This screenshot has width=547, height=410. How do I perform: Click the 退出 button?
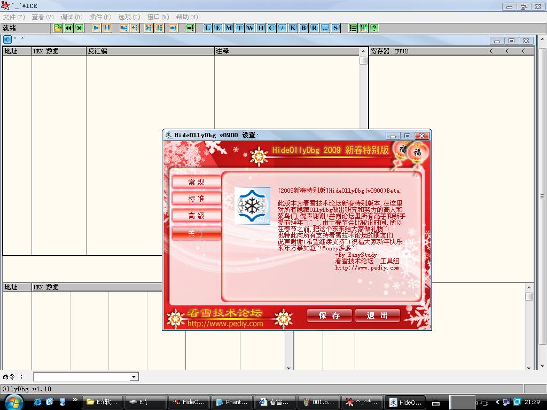[x=378, y=316]
